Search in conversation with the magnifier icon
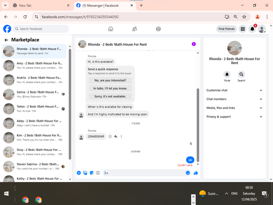273x205 pixels. (241, 74)
